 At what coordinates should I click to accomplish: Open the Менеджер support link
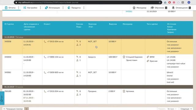coord(140,8)
